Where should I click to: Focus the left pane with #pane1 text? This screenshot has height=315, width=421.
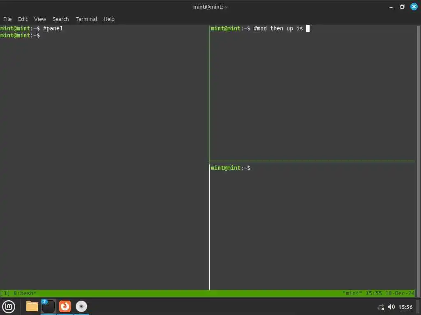coord(104,157)
